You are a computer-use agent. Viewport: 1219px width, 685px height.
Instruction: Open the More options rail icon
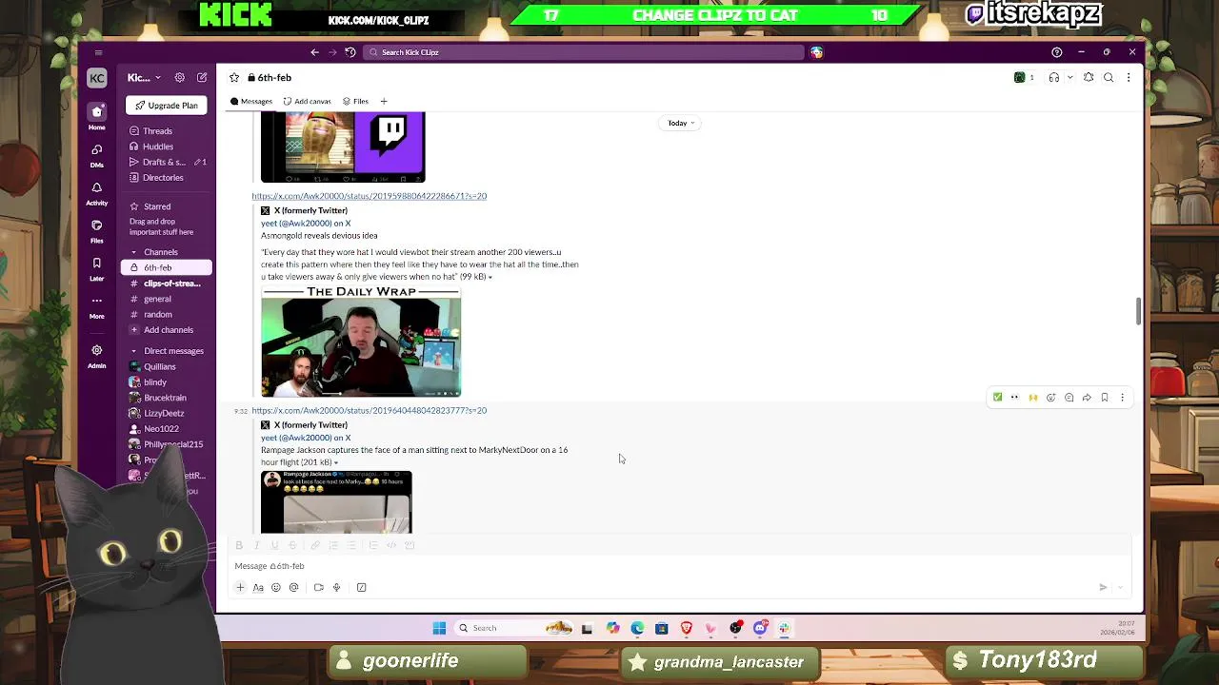click(x=96, y=305)
